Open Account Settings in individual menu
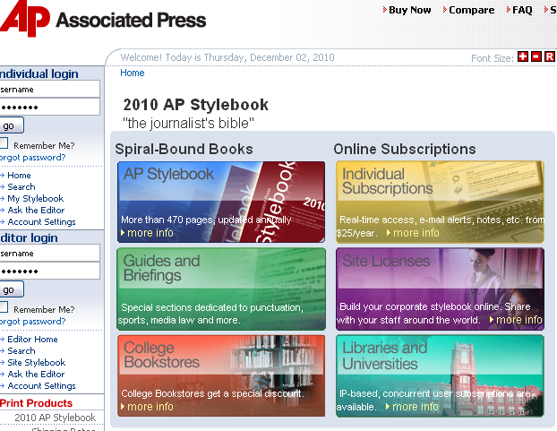The width and height of the screenshot is (557, 431). pos(41,222)
